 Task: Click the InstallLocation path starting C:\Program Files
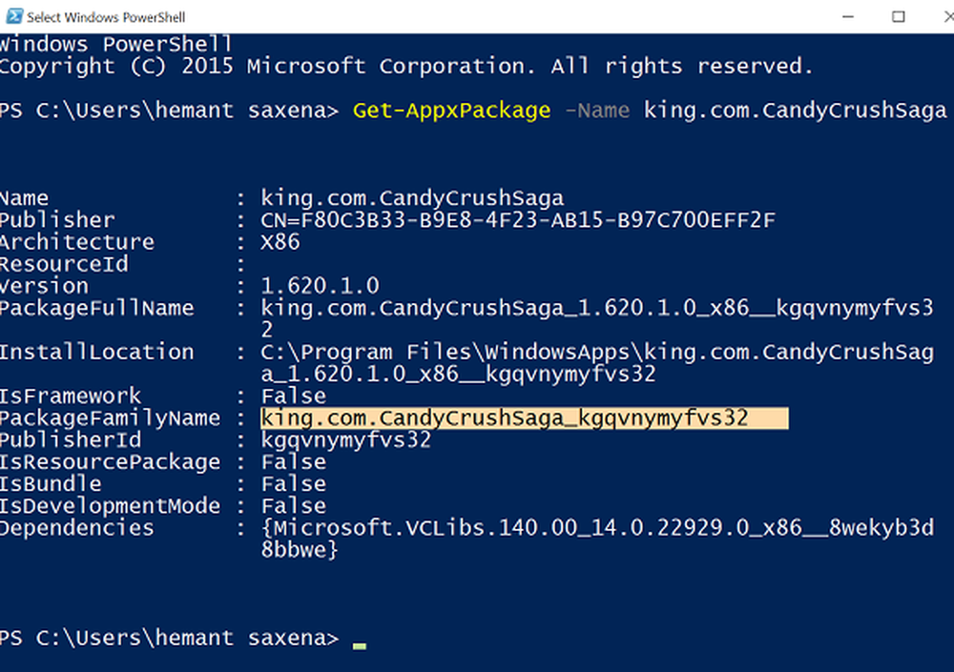[596, 353]
